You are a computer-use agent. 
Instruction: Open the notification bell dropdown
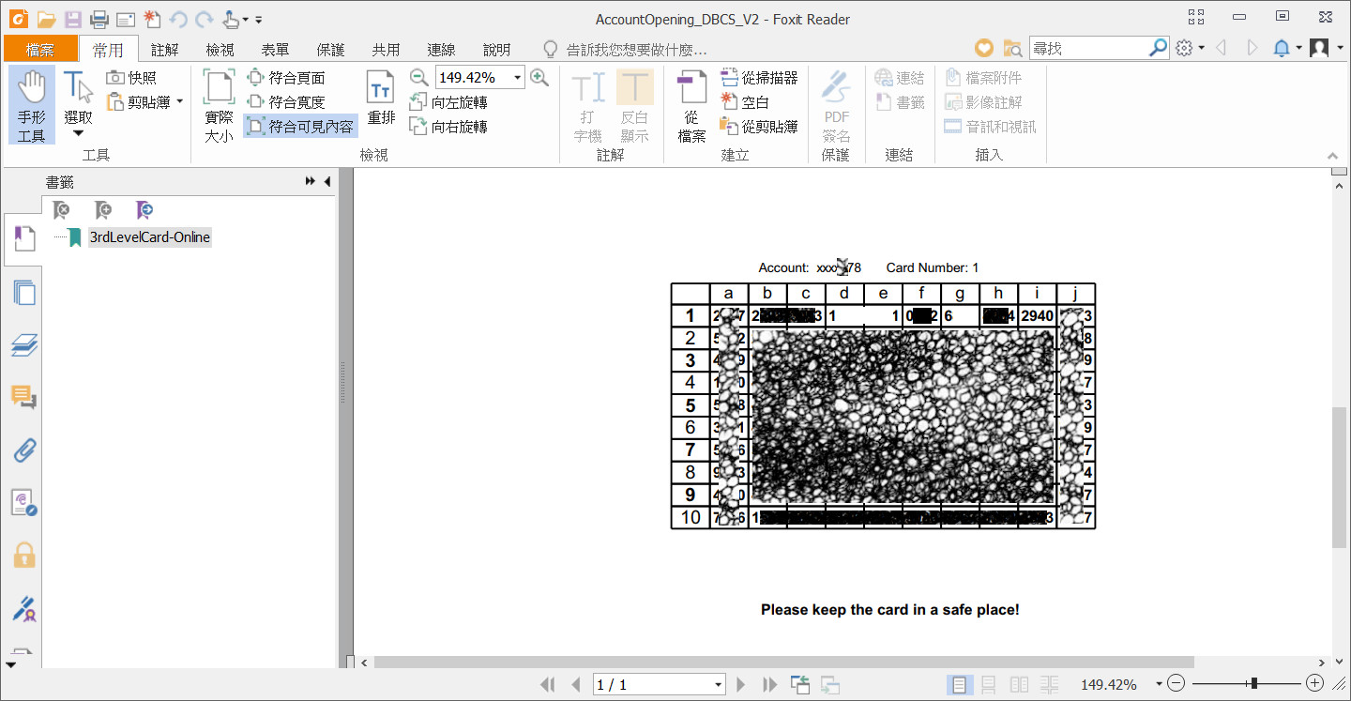point(1287,48)
